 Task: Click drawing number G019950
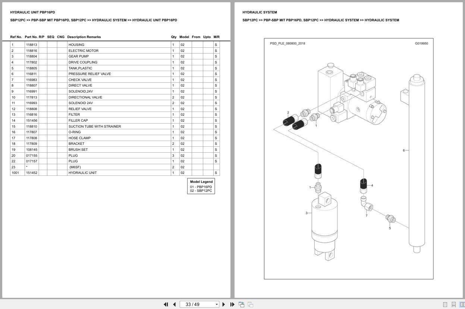pyautogui.click(x=421, y=44)
